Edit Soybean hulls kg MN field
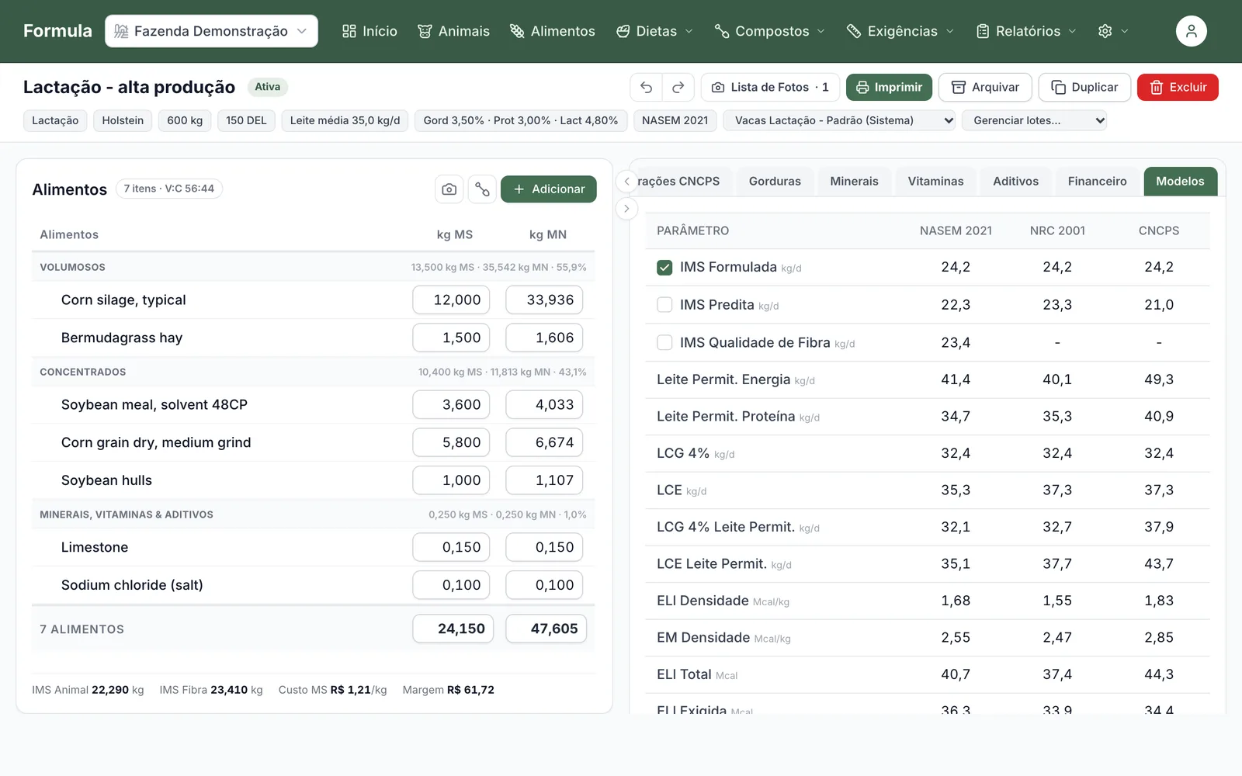 tap(544, 480)
